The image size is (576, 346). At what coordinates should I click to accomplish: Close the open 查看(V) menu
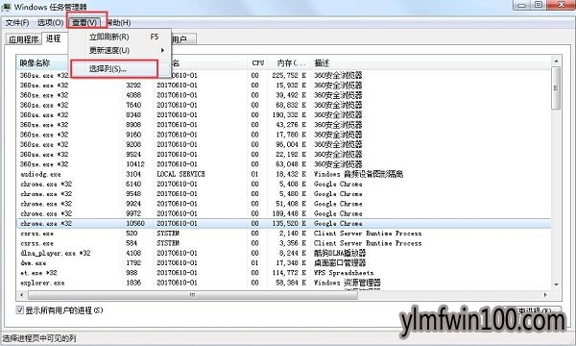pyautogui.click(x=84, y=23)
